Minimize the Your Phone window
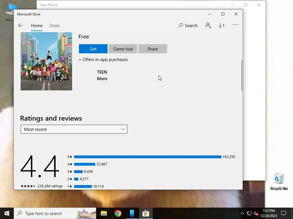 (233, 5)
